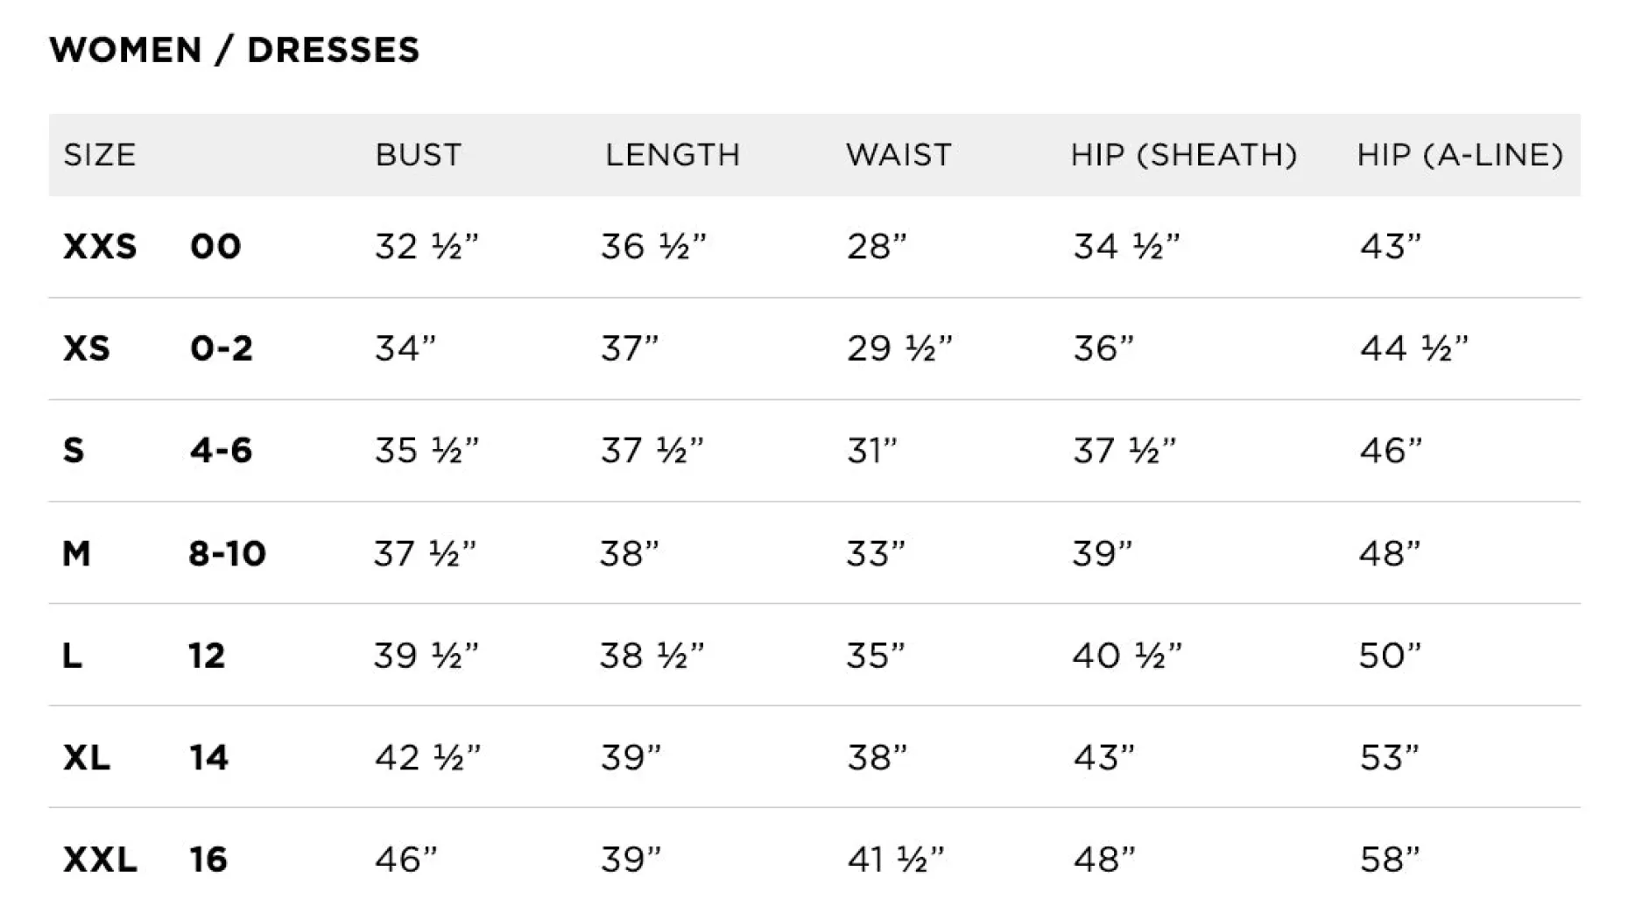Click the numeric size 4-6 cell

(221, 451)
